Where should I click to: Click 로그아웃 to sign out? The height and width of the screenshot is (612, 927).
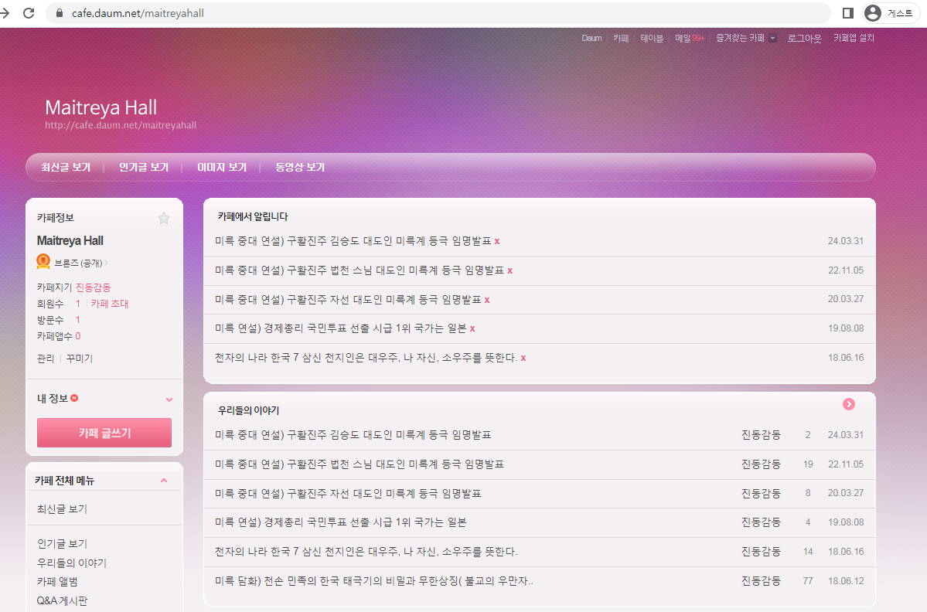(804, 39)
